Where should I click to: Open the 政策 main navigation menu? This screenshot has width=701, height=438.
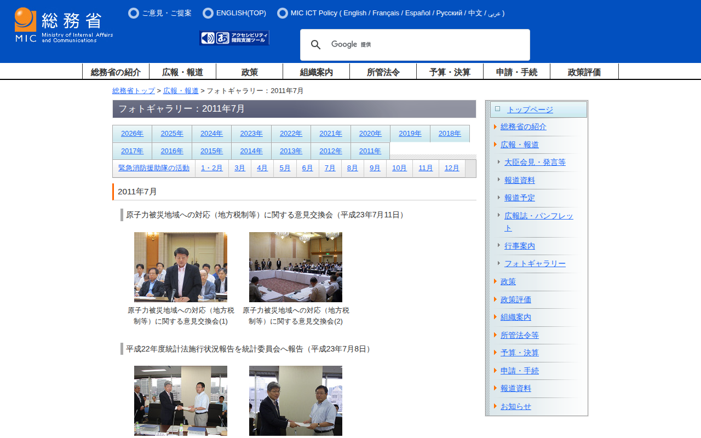pos(249,72)
